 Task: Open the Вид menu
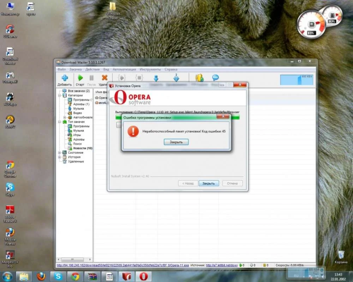pos(106,69)
